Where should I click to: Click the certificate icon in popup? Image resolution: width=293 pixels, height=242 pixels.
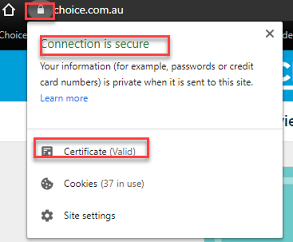(x=47, y=152)
